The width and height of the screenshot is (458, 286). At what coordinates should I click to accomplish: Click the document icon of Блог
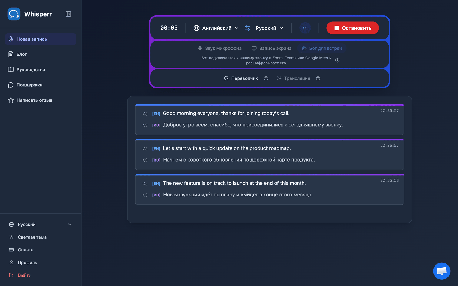[x=11, y=54]
